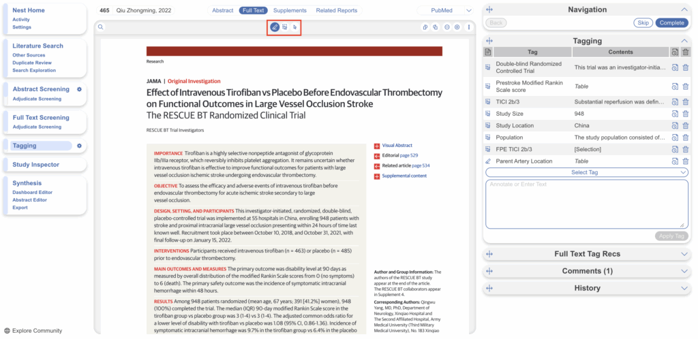This screenshot has width=698, height=339.
Task: Open Duplicate Review in sidebar
Action: coord(31,63)
